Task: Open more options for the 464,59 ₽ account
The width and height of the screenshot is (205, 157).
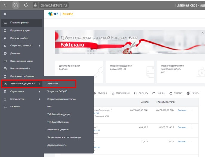Action: coord(192,127)
